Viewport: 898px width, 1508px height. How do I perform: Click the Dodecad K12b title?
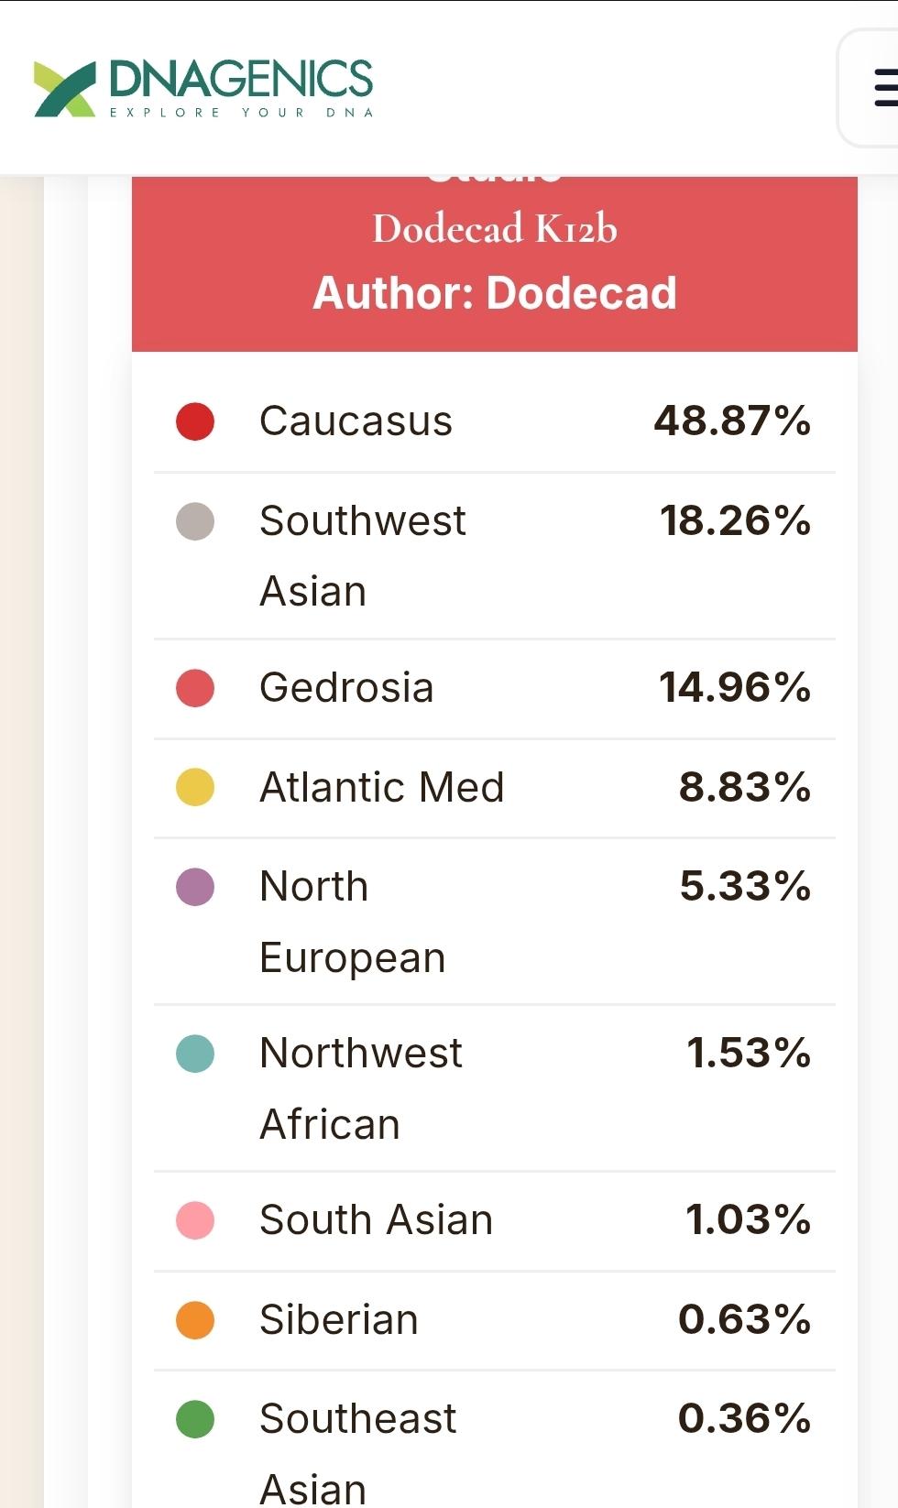click(495, 228)
